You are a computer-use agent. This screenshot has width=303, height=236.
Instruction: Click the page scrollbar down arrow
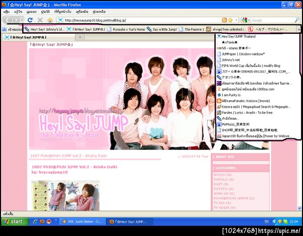point(299,208)
